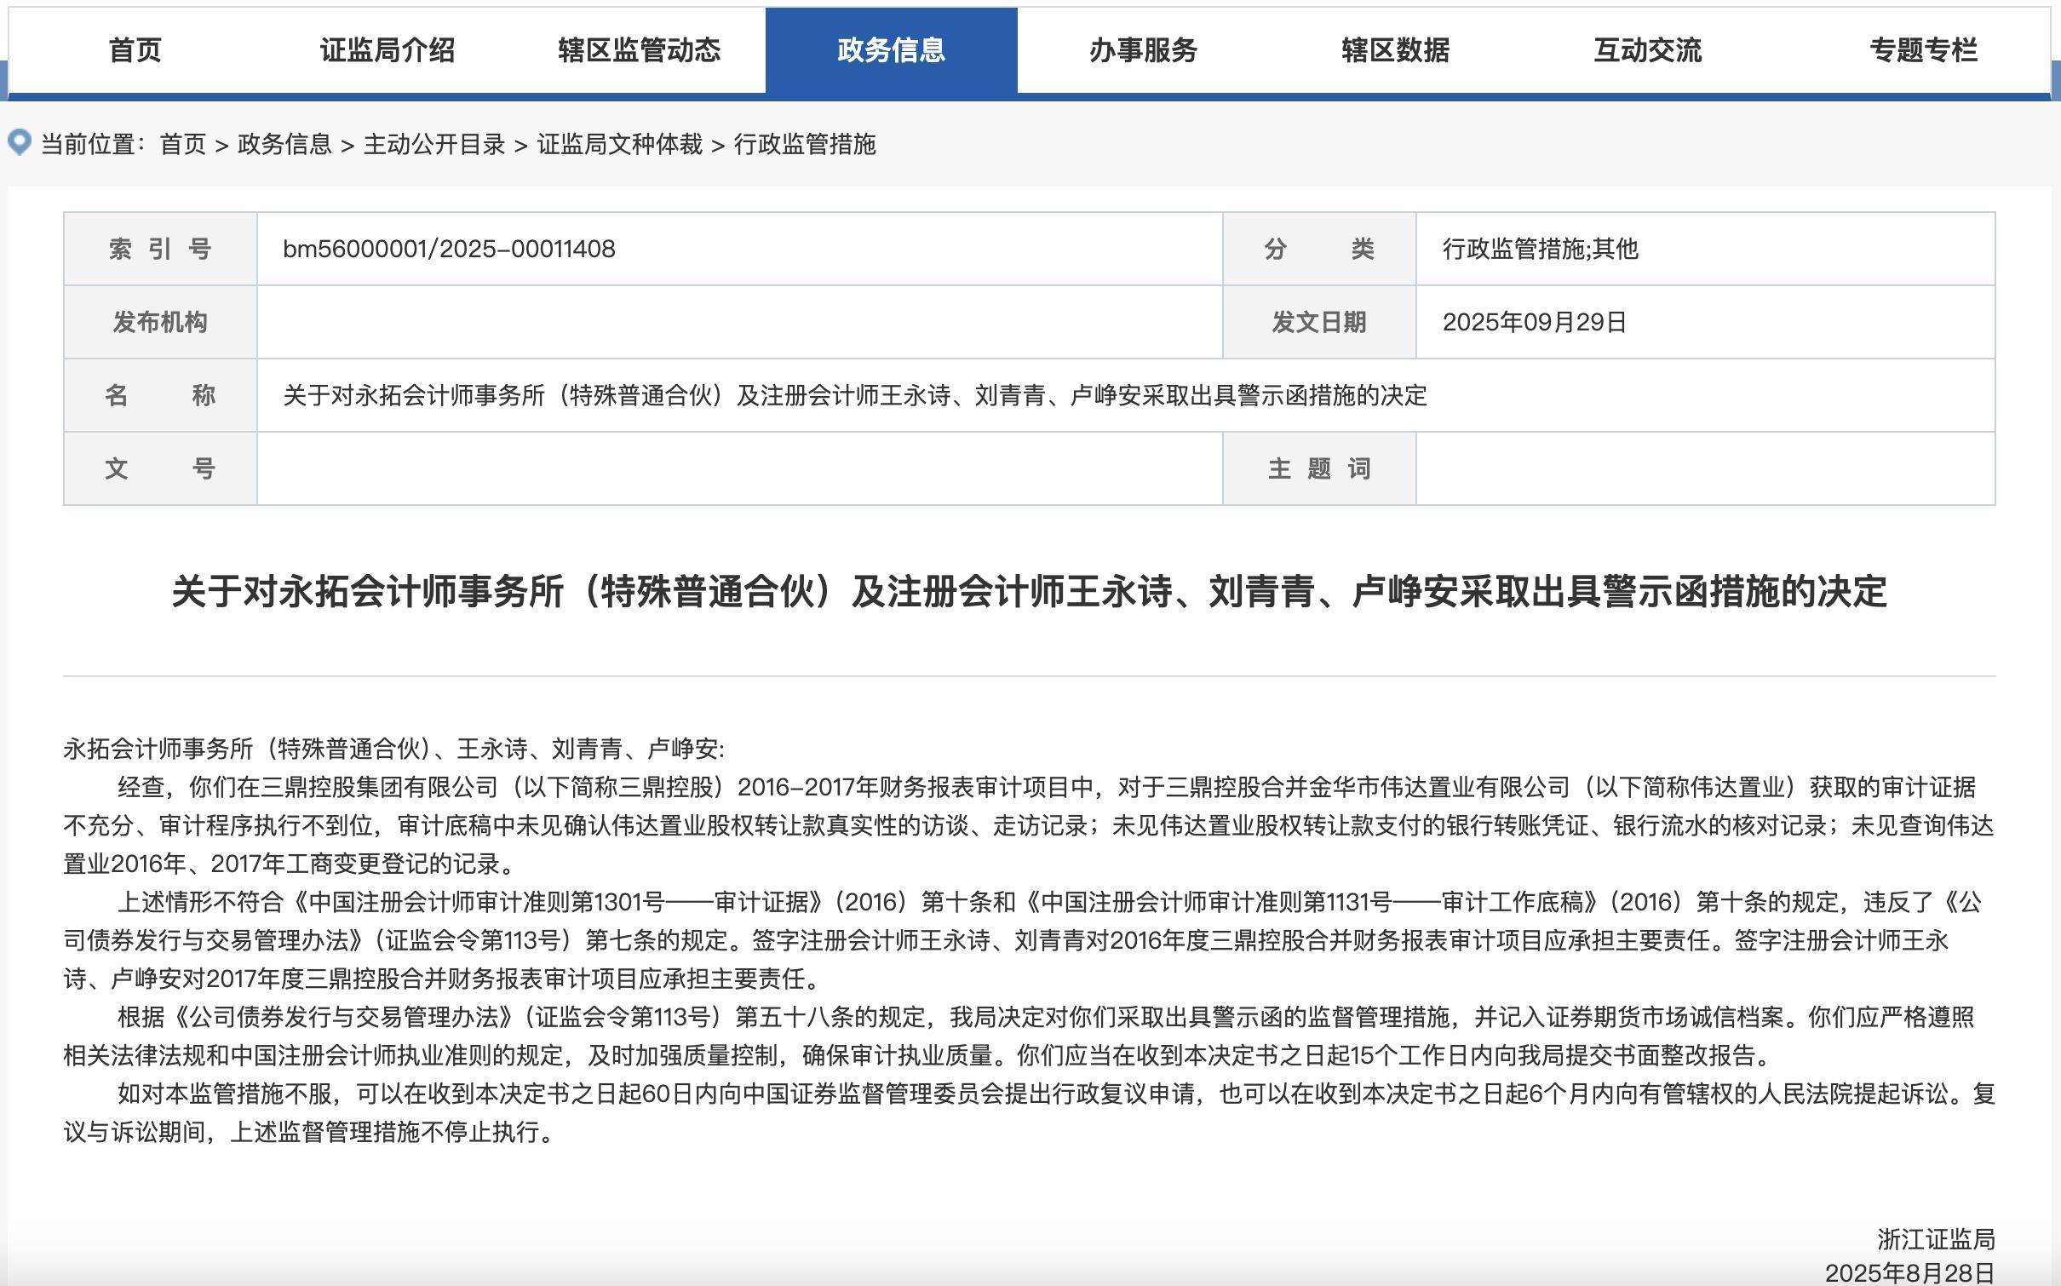Open the 证监局介绍 navigation tab
The height and width of the screenshot is (1286, 2061).
[387, 50]
